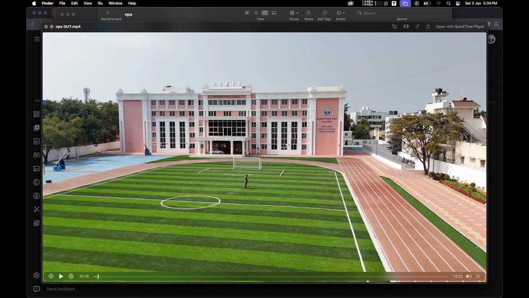Click the rotate-left clock icon in Quick Look
The image size is (529, 298).
(x=395, y=26)
